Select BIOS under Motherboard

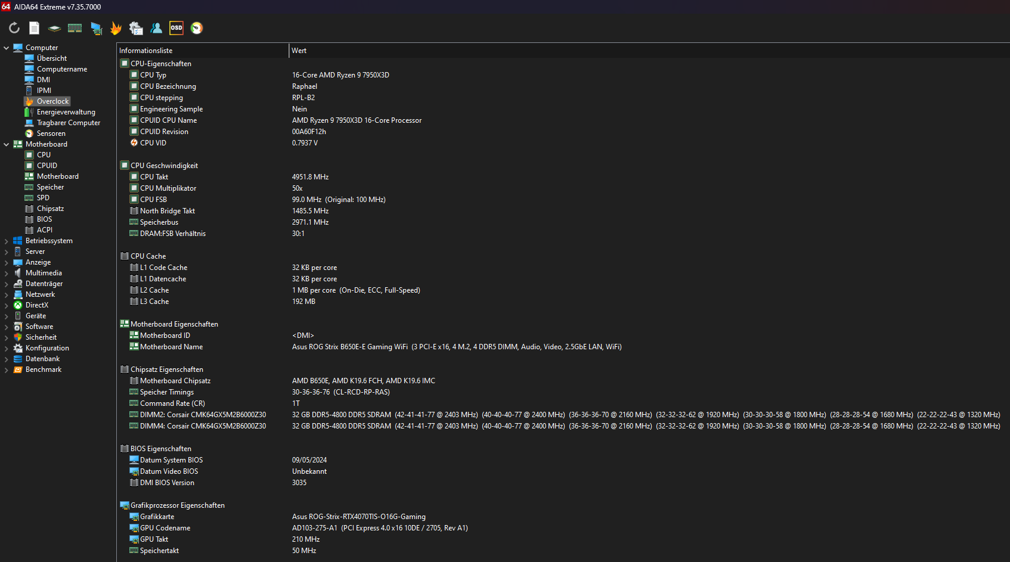44,219
